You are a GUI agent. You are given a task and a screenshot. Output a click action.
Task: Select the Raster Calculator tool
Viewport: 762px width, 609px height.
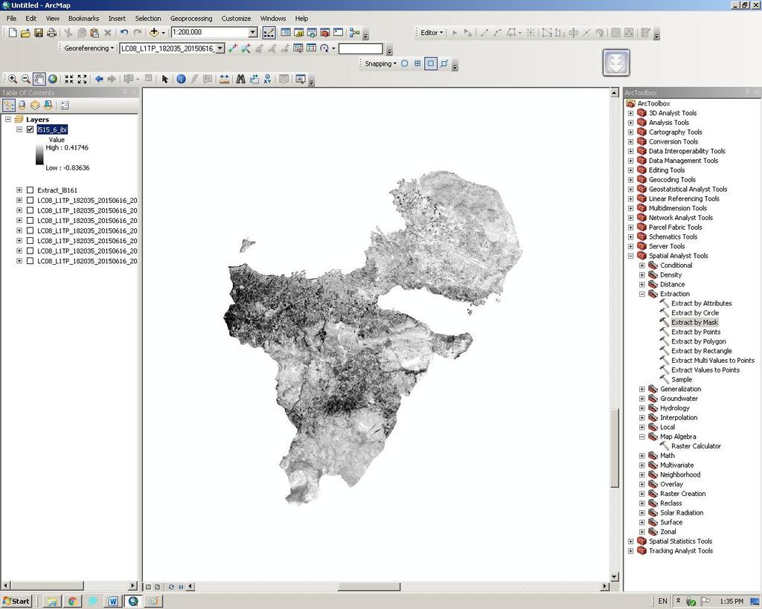(x=696, y=446)
